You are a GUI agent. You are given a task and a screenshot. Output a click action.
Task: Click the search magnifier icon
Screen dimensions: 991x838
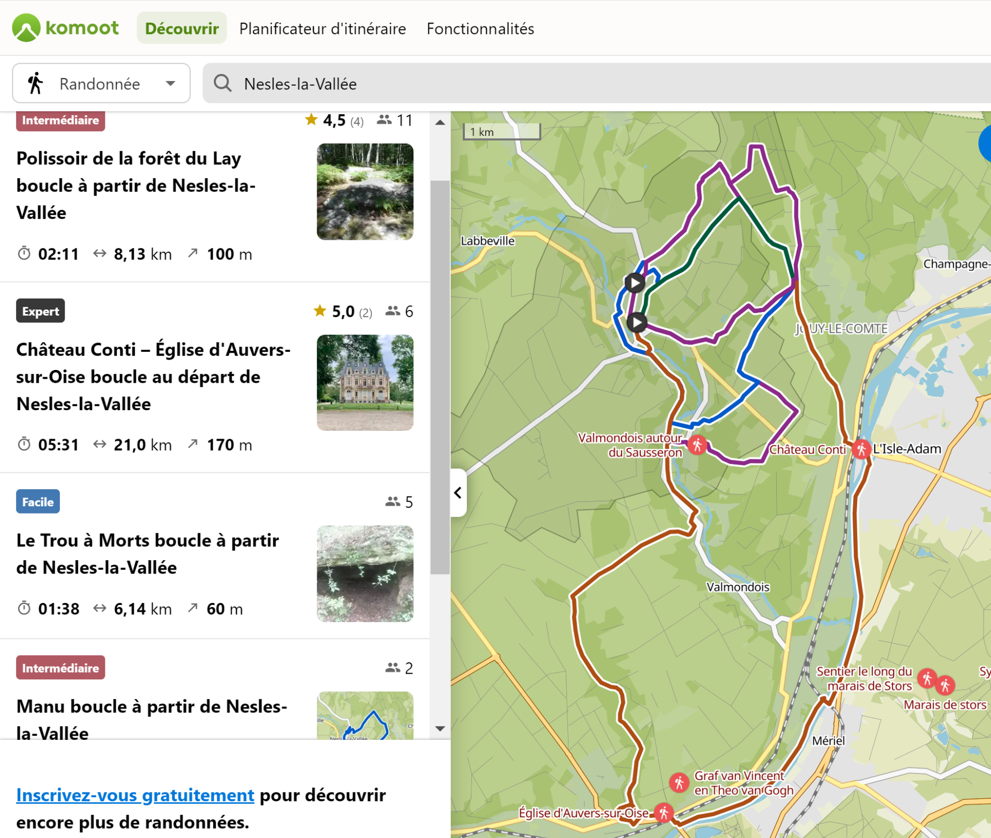(223, 83)
